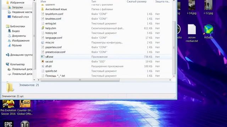Sort files by Имя column header
This screenshot has height=127, width=227.
(43, 1)
